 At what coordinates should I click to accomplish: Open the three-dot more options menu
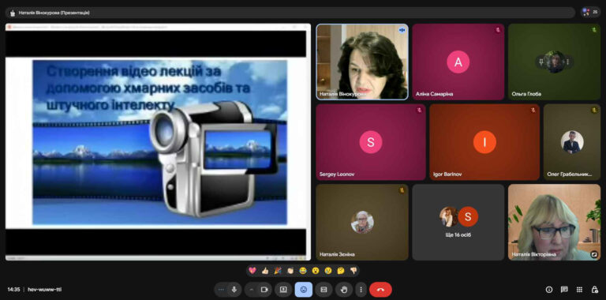[361, 289]
